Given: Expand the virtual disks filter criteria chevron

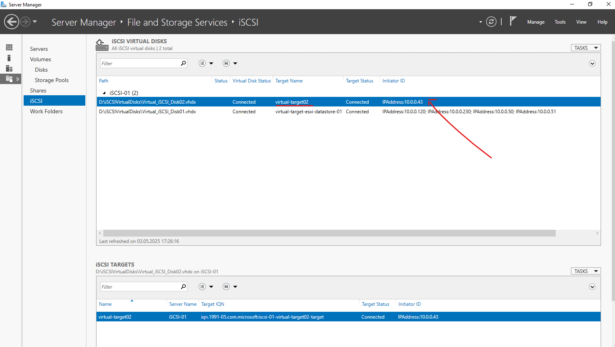Looking at the screenshot, I should [x=592, y=63].
